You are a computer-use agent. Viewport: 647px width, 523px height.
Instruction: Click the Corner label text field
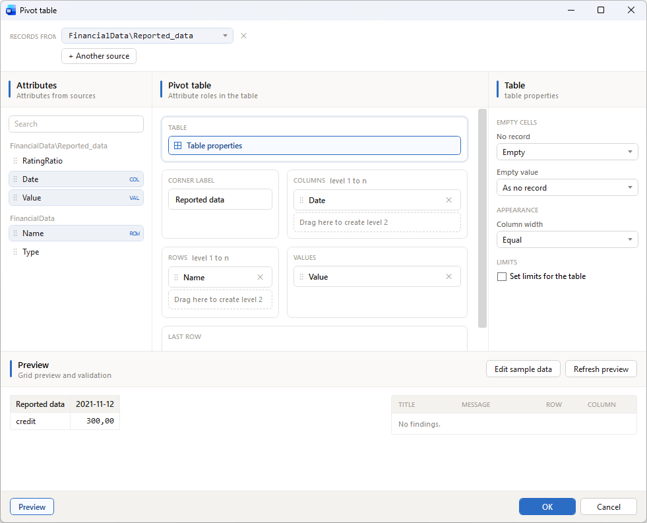point(220,200)
